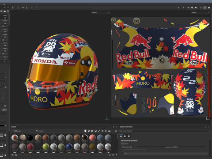Close the left panel with its X

(8, 8)
